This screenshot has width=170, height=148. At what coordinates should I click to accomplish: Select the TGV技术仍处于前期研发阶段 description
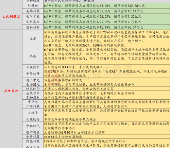(106, 141)
